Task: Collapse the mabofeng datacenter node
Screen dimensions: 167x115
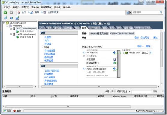Action: click(x=7, y=26)
